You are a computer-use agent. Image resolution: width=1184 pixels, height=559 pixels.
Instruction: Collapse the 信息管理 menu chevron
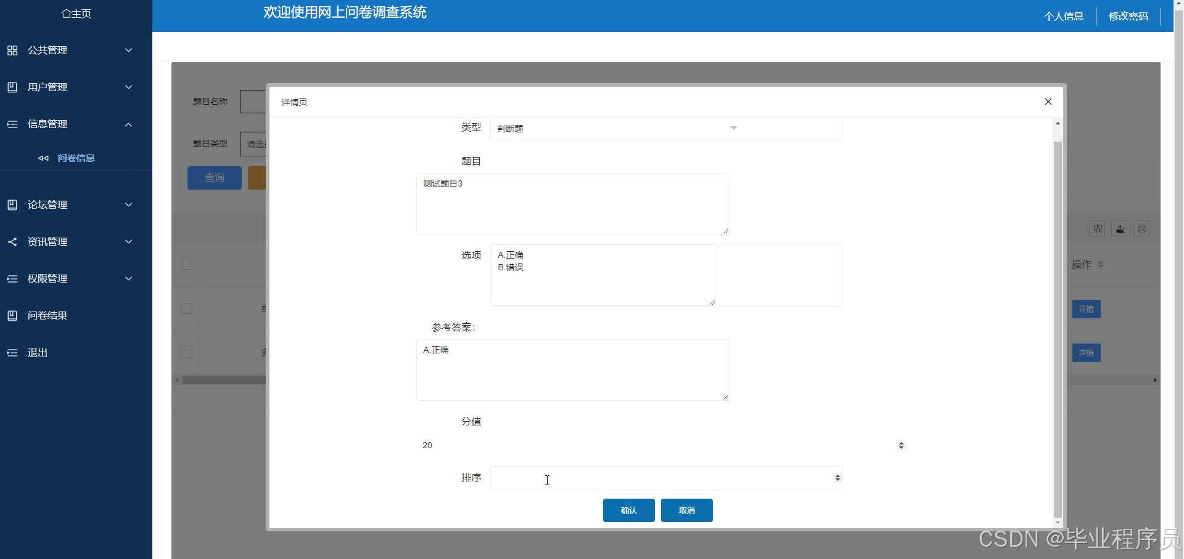pos(128,124)
